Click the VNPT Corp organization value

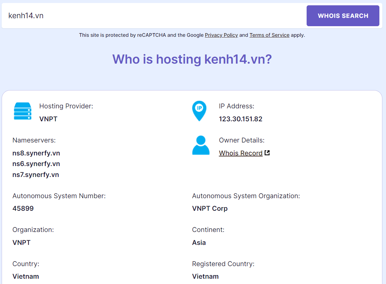210,208
